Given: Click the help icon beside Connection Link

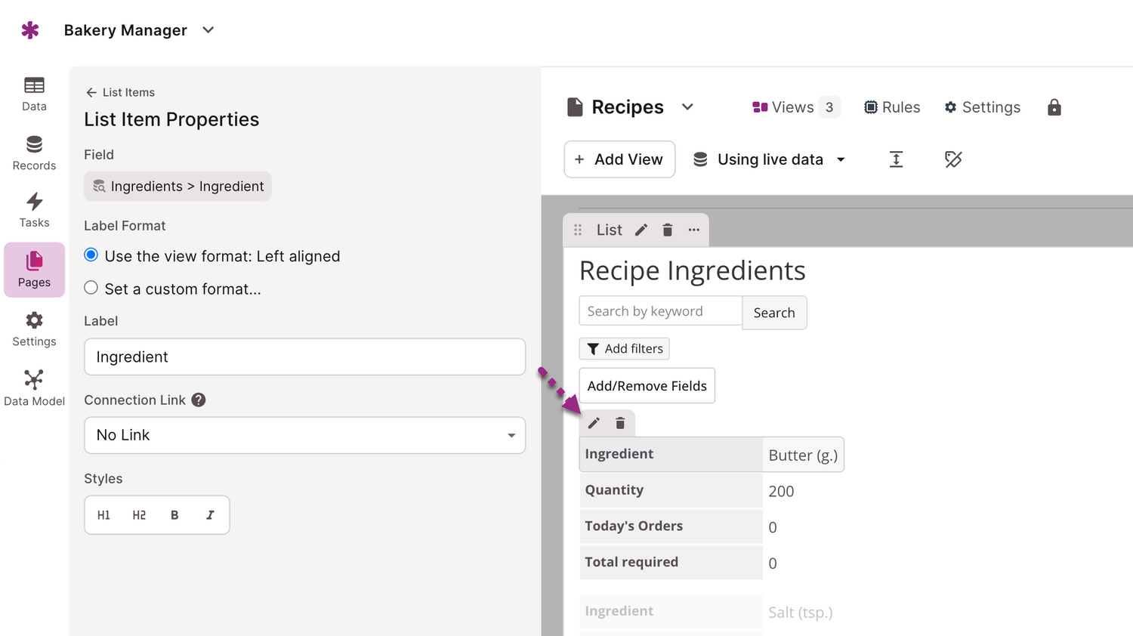Looking at the screenshot, I should click(x=199, y=400).
